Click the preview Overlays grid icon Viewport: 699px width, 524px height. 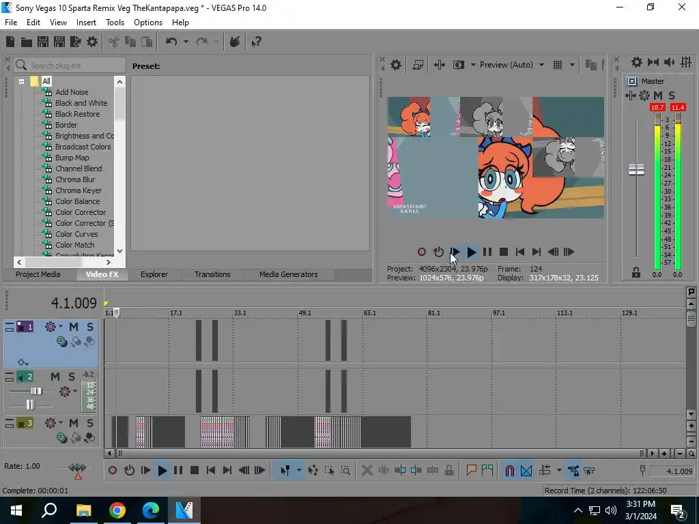pyautogui.click(x=557, y=65)
